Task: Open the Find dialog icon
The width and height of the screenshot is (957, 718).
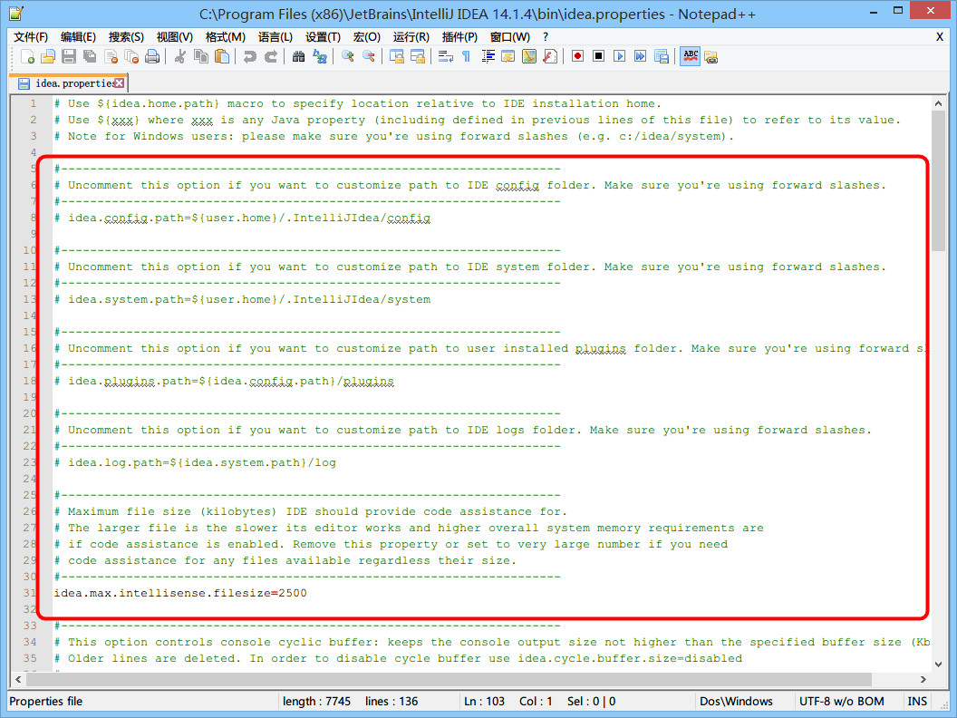Action: point(297,56)
